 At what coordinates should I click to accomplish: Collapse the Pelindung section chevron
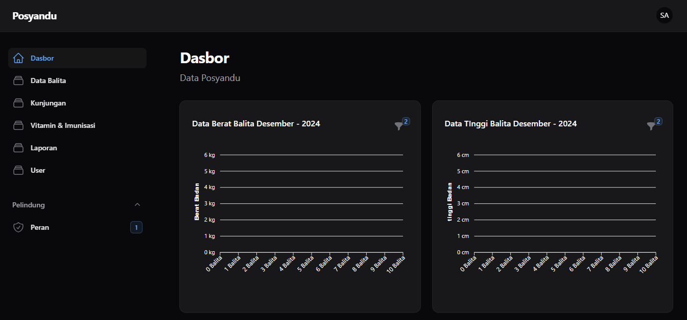137,205
